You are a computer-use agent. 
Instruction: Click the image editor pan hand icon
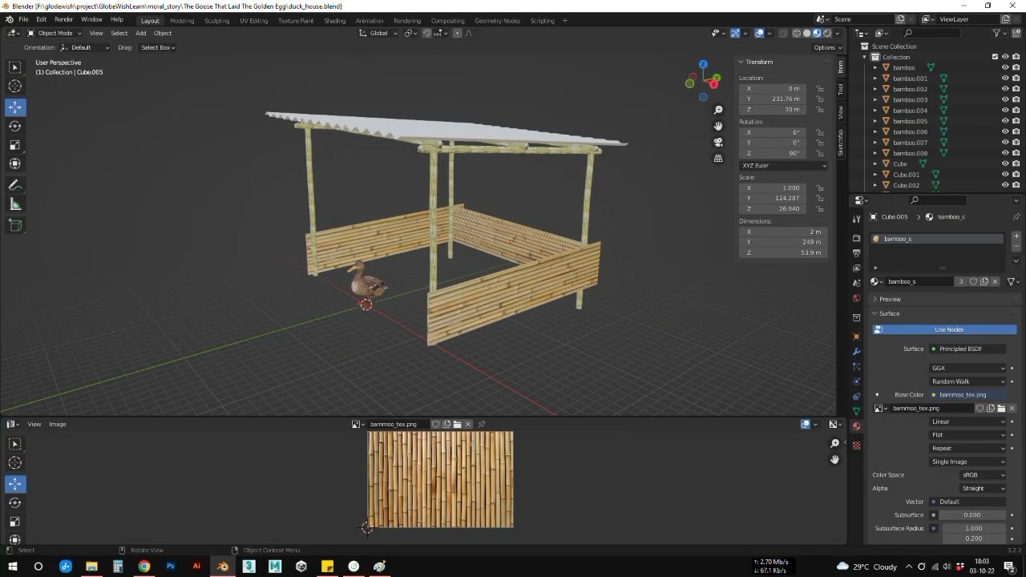834,459
